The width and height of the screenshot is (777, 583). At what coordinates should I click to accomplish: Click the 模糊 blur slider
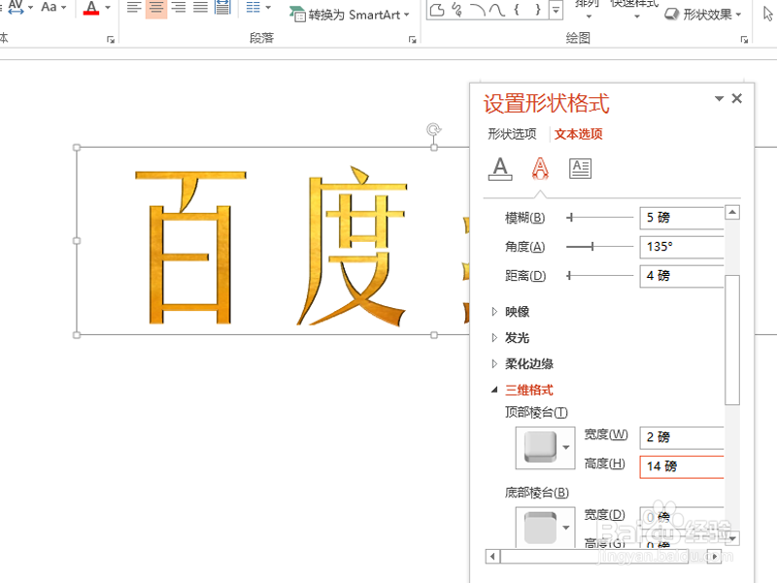pos(600,217)
